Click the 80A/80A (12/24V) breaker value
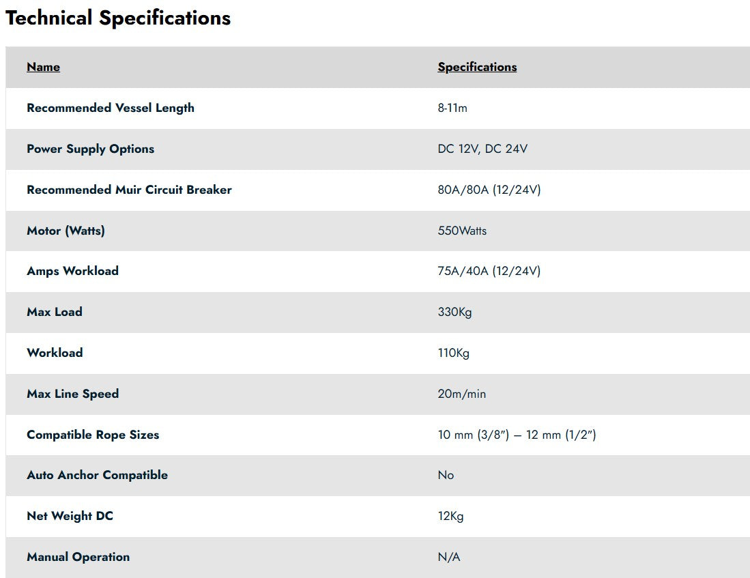 pos(489,190)
